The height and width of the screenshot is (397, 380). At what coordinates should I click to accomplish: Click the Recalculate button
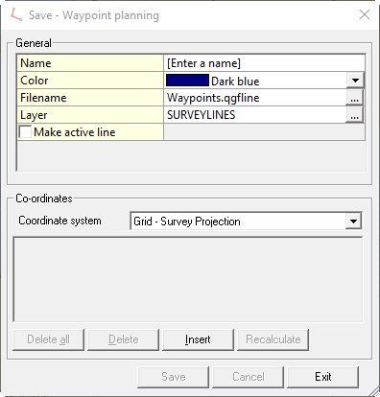(273, 339)
